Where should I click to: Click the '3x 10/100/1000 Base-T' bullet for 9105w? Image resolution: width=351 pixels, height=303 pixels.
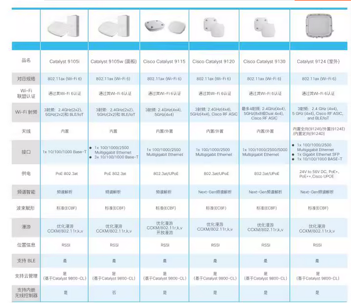pos(116,157)
